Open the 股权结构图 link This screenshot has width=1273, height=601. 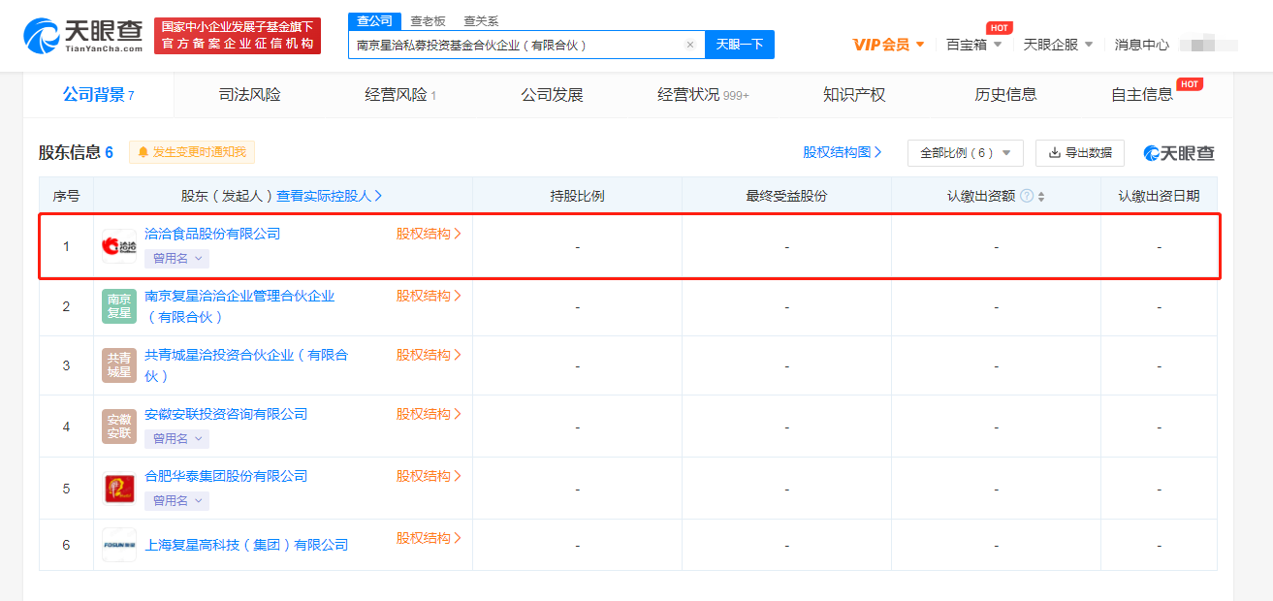pos(843,152)
